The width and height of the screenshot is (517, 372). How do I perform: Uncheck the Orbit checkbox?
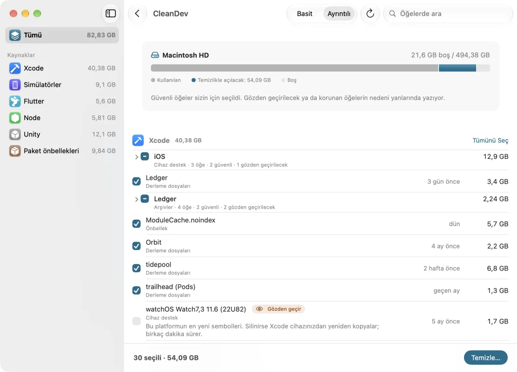tap(137, 246)
